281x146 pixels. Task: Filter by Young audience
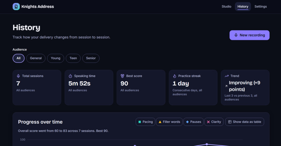click(55, 58)
